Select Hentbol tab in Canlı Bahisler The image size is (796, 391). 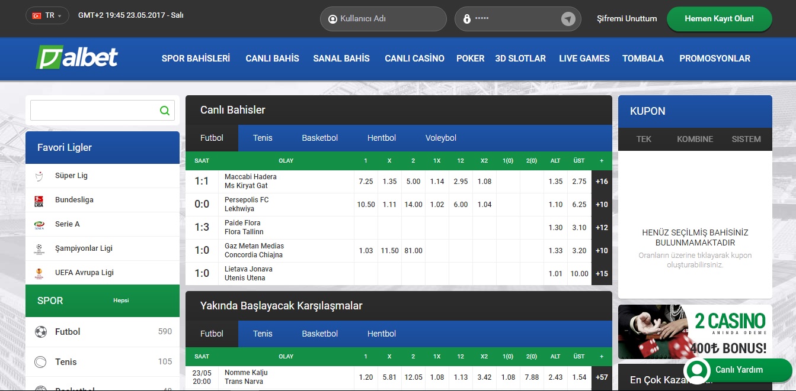pyautogui.click(x=382, y=138)
